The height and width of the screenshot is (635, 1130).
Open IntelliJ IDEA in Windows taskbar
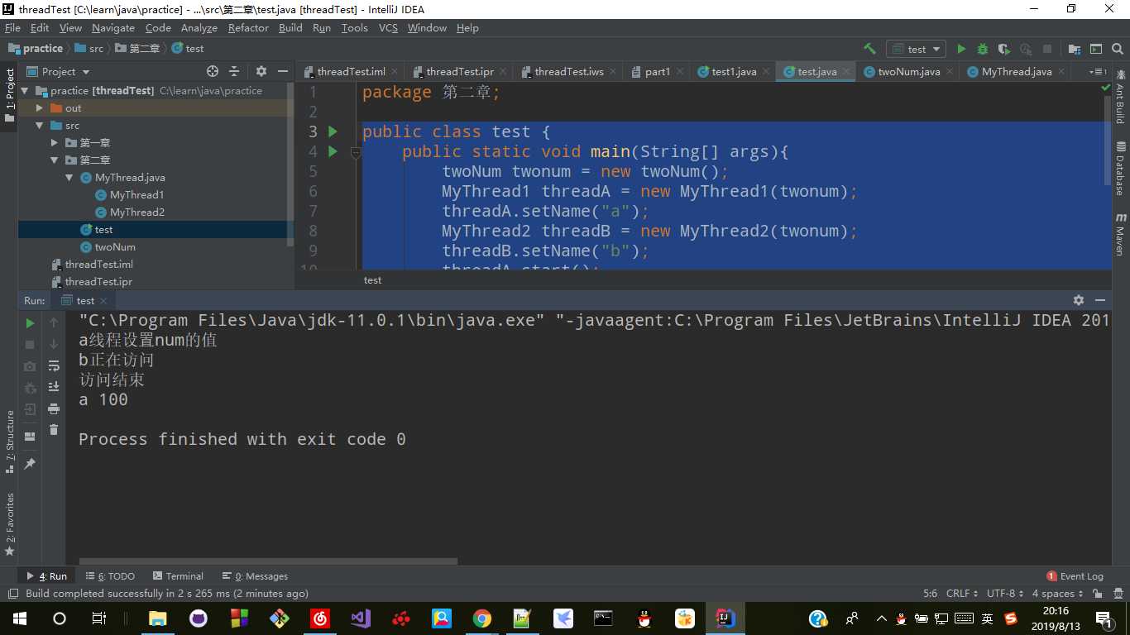pyautogui.click(x=725, y=618)
